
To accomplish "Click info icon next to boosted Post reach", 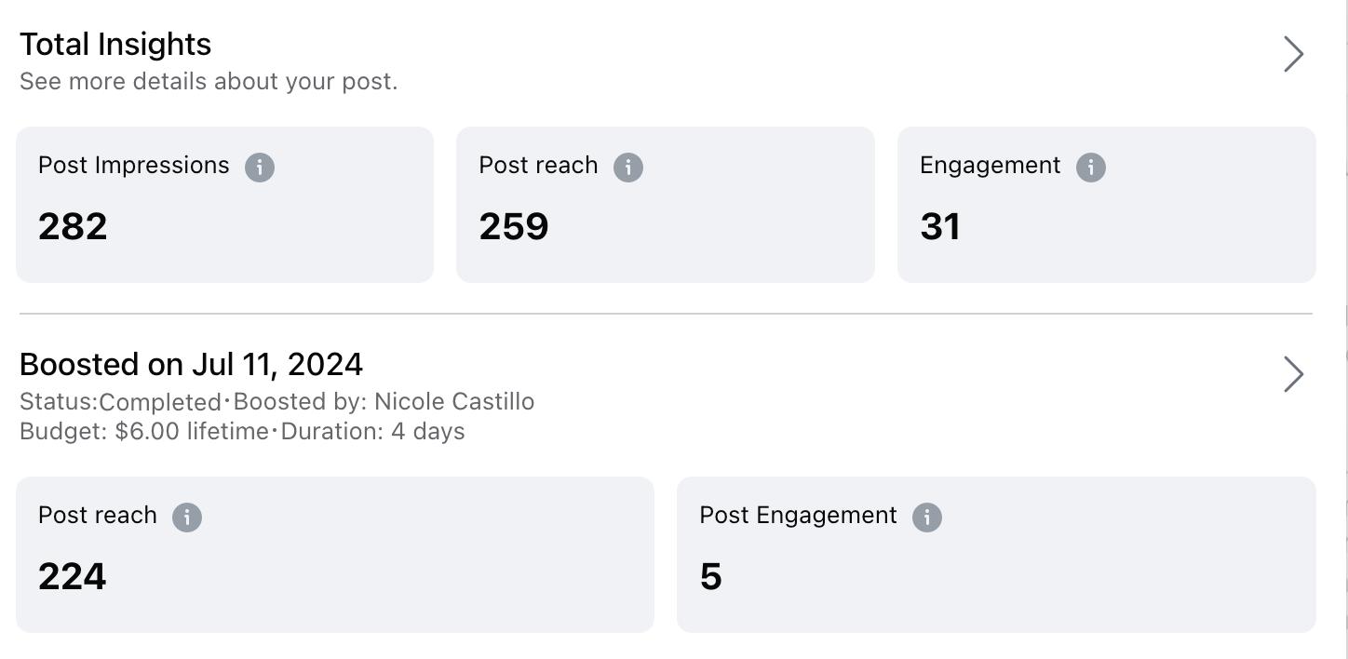I will click(187, 518).
